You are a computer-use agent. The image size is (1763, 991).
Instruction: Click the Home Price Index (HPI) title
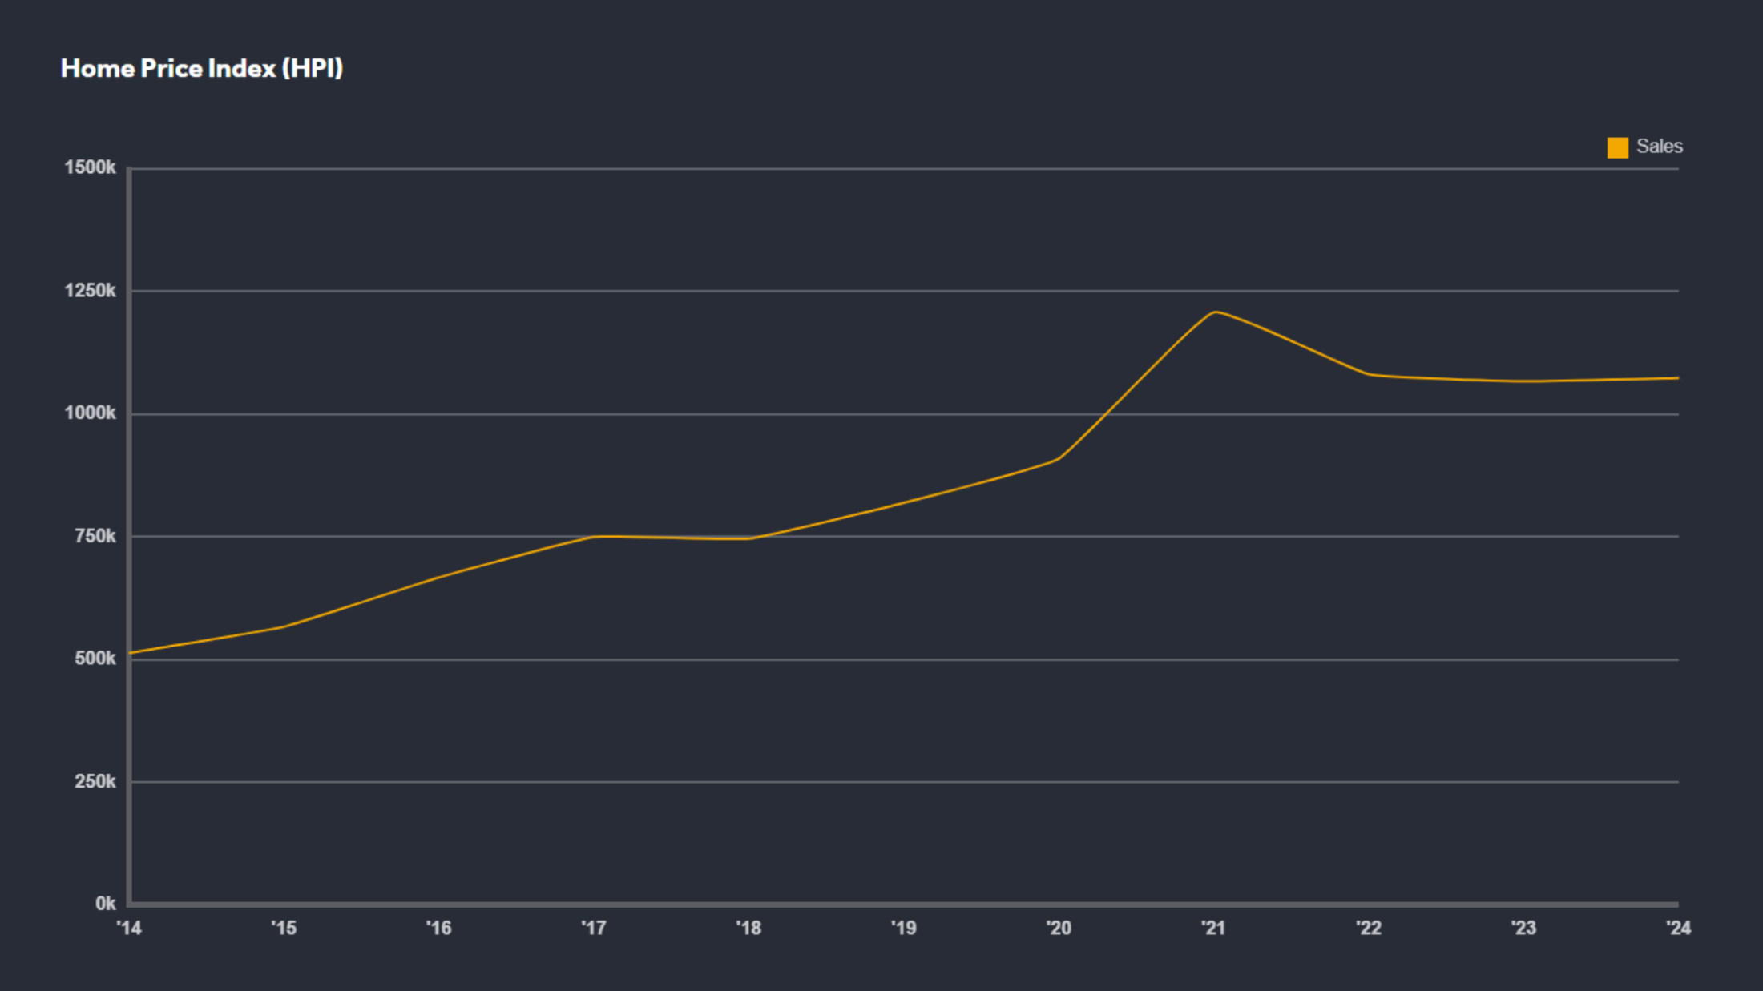click(202, 68)
